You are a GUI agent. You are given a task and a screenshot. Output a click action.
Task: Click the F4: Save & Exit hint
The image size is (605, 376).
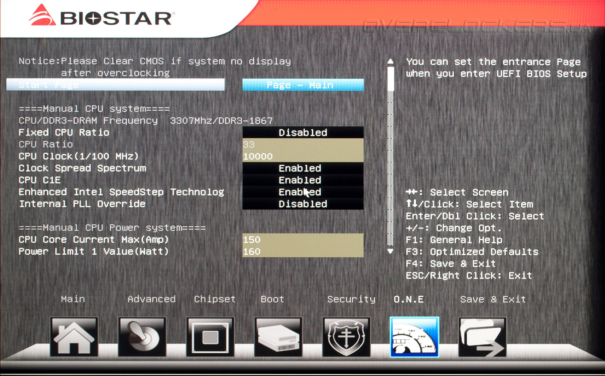pos(451,264)
